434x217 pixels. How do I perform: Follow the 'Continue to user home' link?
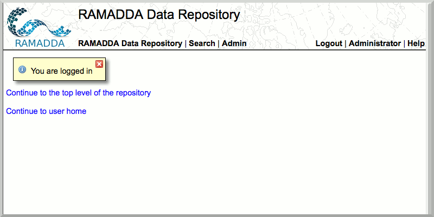click(x=46, y=111)
